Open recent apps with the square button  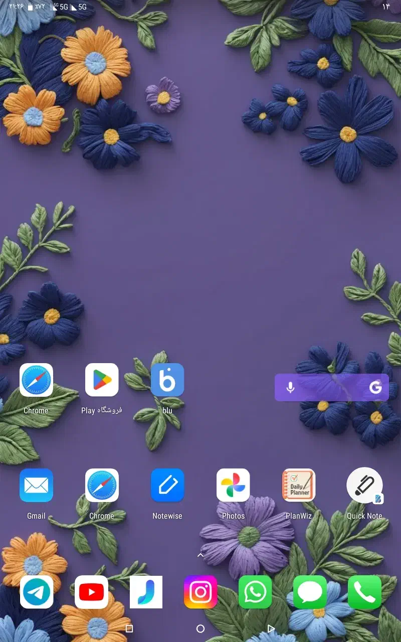[x=129, y=628]
